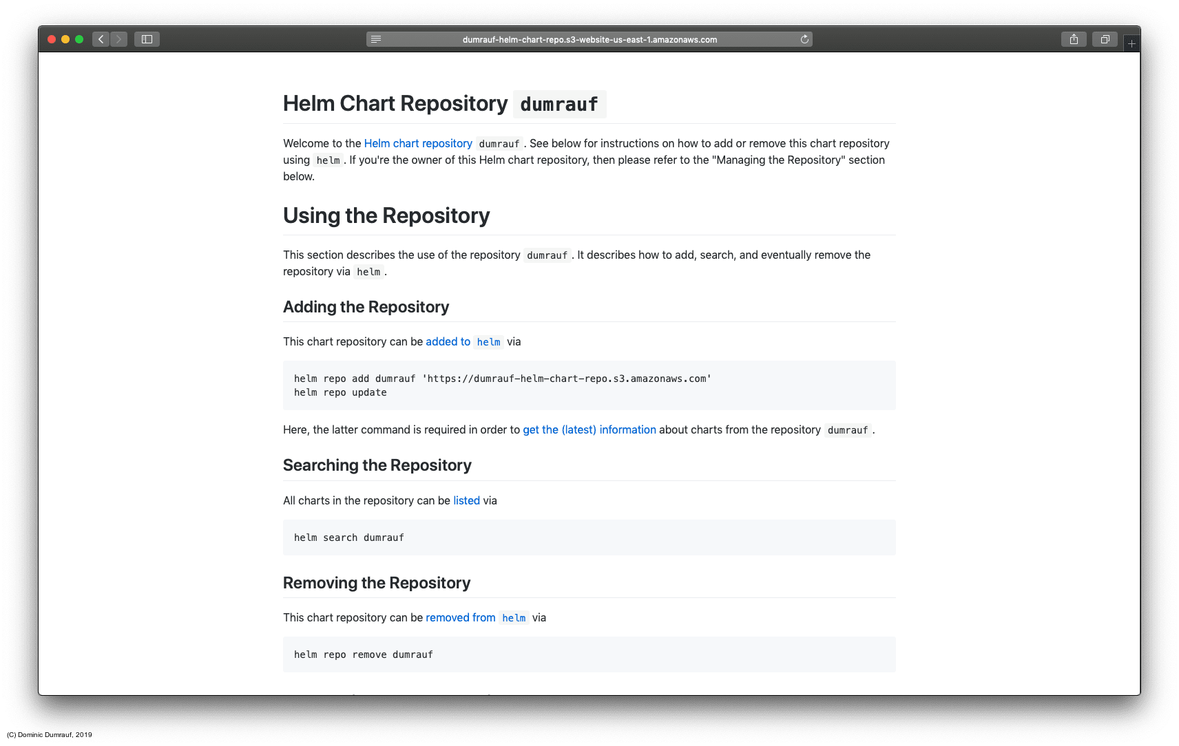The height and width of the screenshot is (746, 1179).
Task: Minimize the window with the yellow button
Action: [65, 39]
